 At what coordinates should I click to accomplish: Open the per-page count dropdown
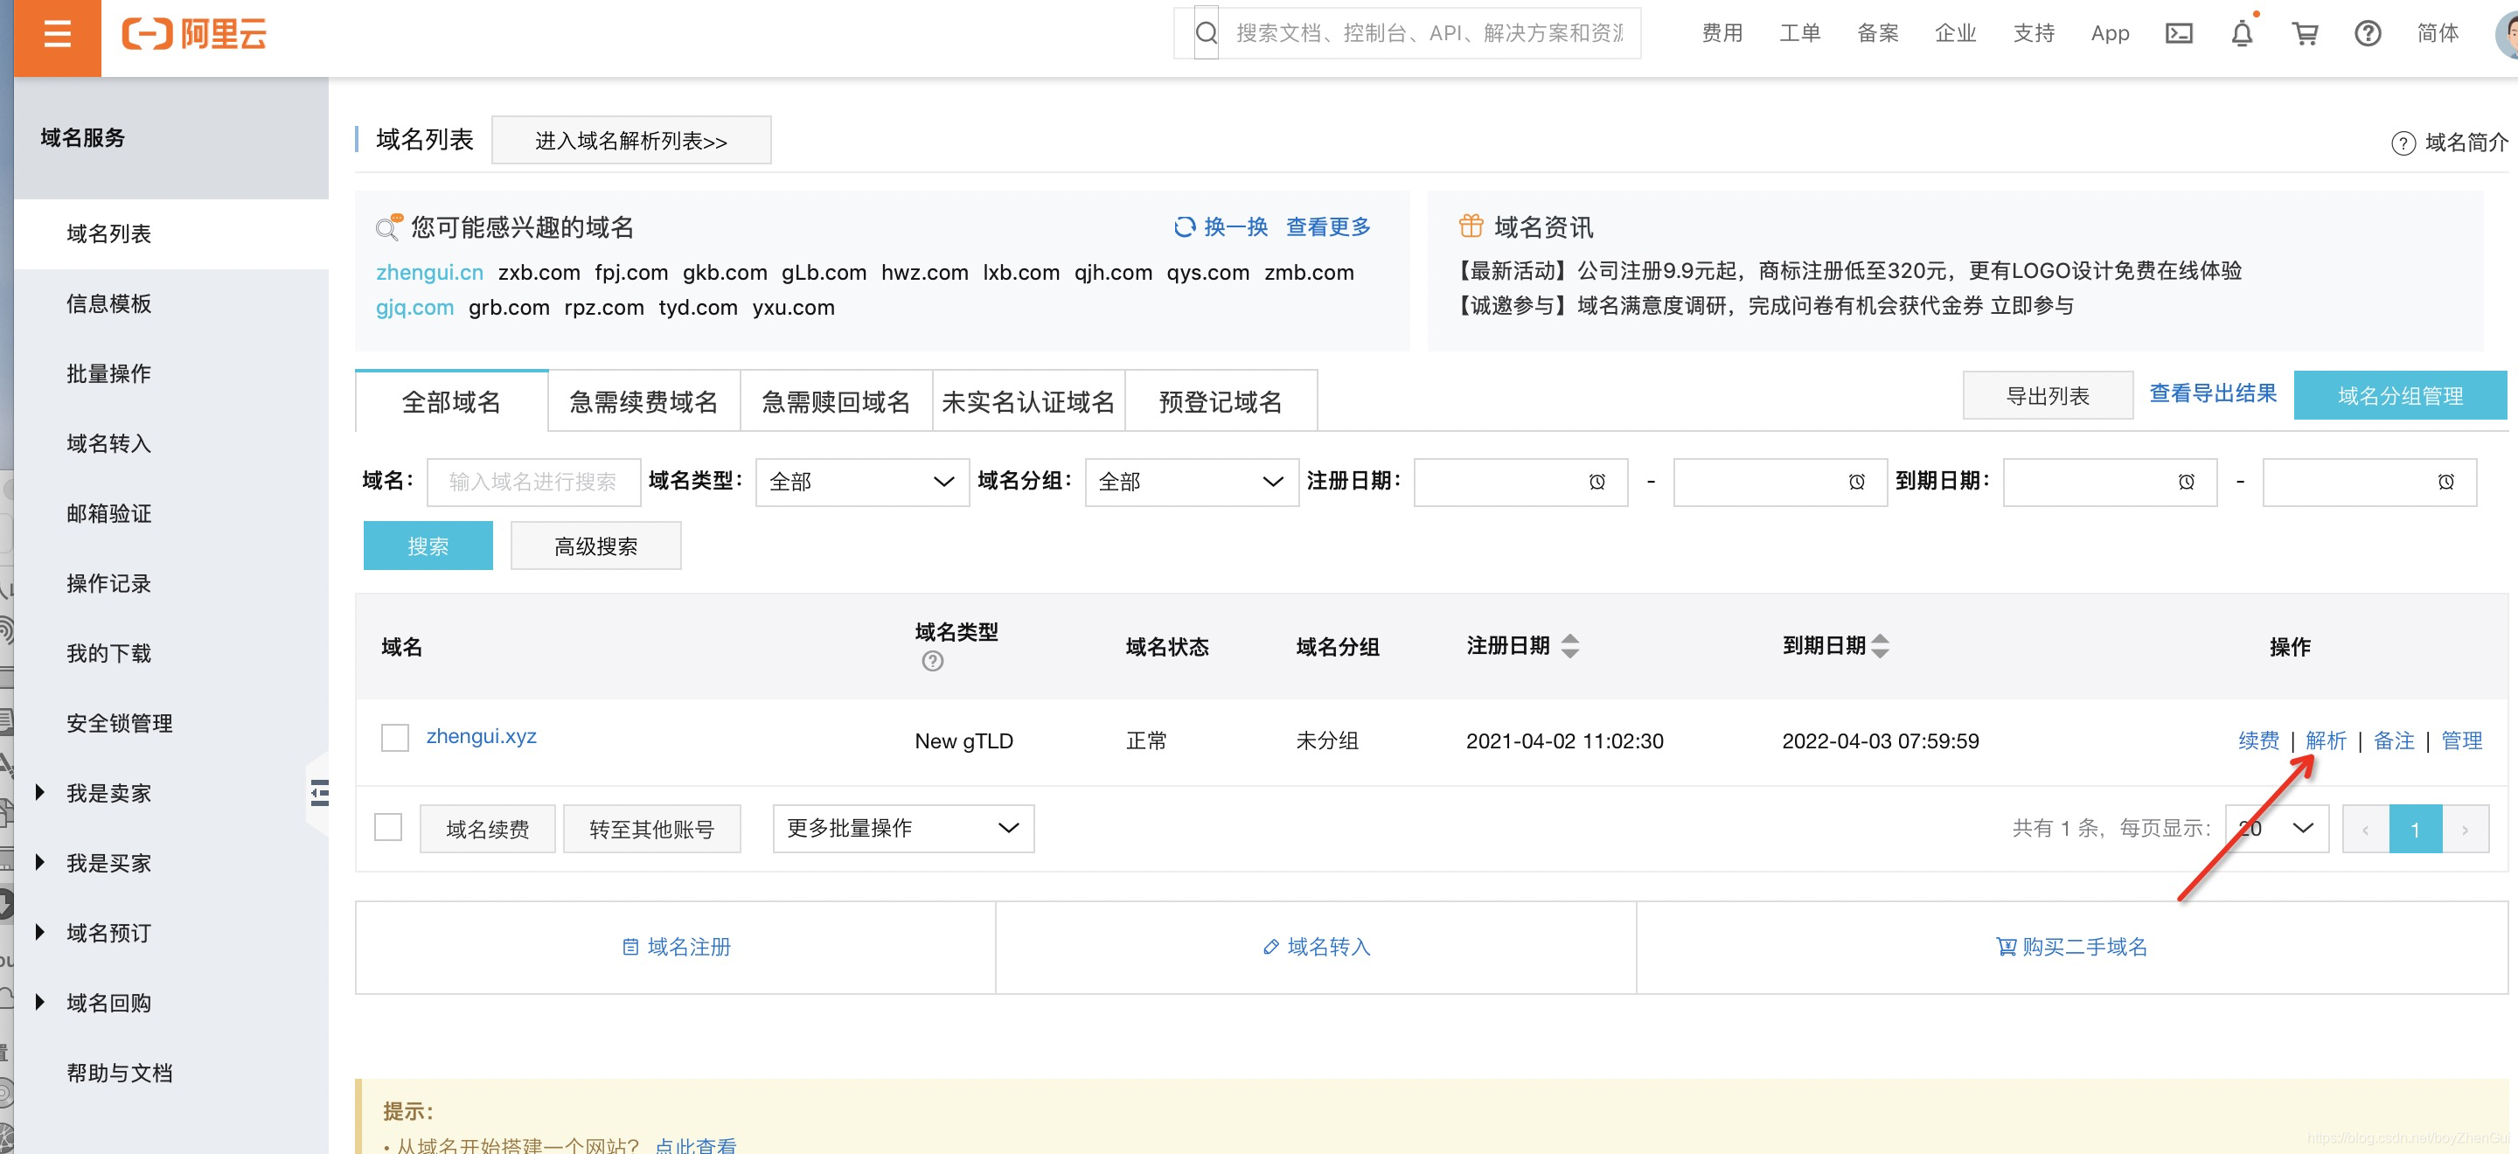(x=2277, y=829)
